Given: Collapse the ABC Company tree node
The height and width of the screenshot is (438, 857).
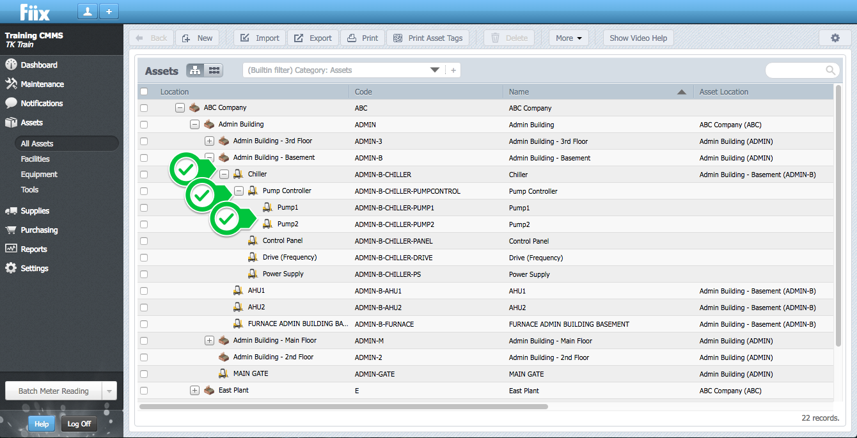Looking at the screenshot, I should (180, 108).
